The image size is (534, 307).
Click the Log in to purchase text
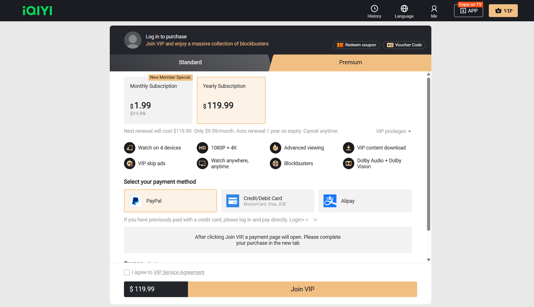click(166, 36)
